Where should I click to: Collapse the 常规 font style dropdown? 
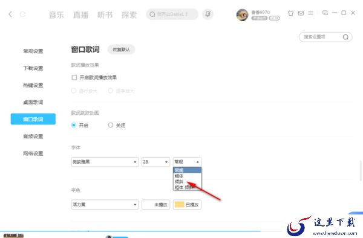pyautogui.click(x=187, y=162)
